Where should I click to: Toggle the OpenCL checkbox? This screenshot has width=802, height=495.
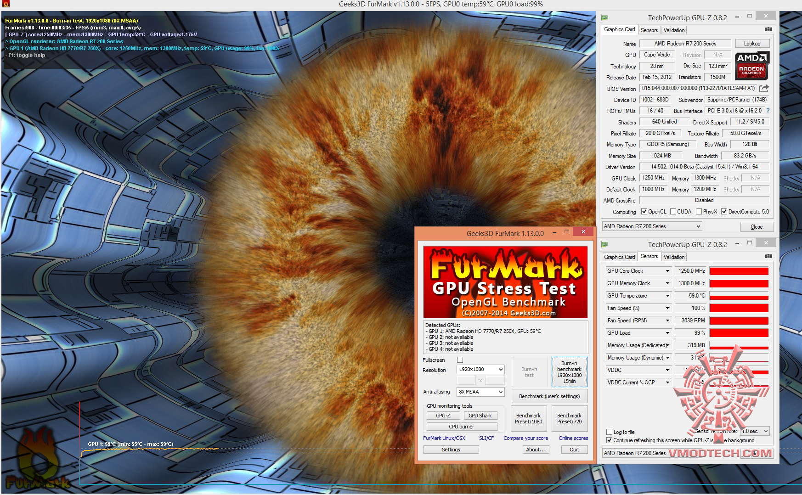click(x=644, y=212)
